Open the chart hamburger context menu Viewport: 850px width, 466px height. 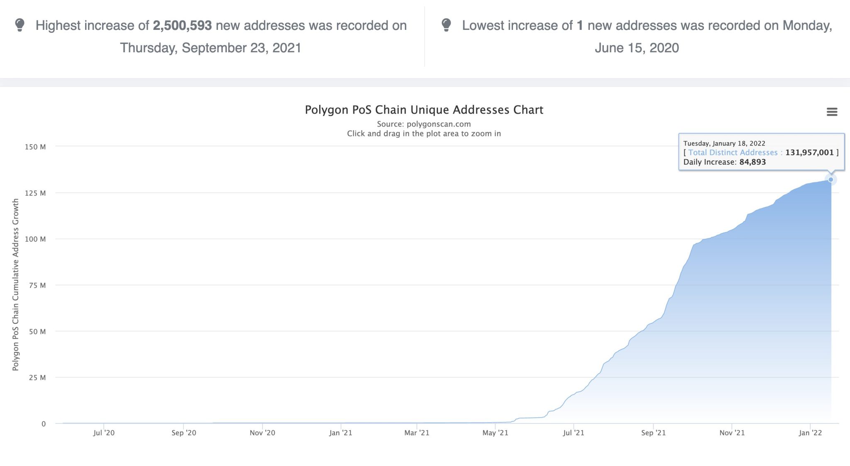coord(832,112)
